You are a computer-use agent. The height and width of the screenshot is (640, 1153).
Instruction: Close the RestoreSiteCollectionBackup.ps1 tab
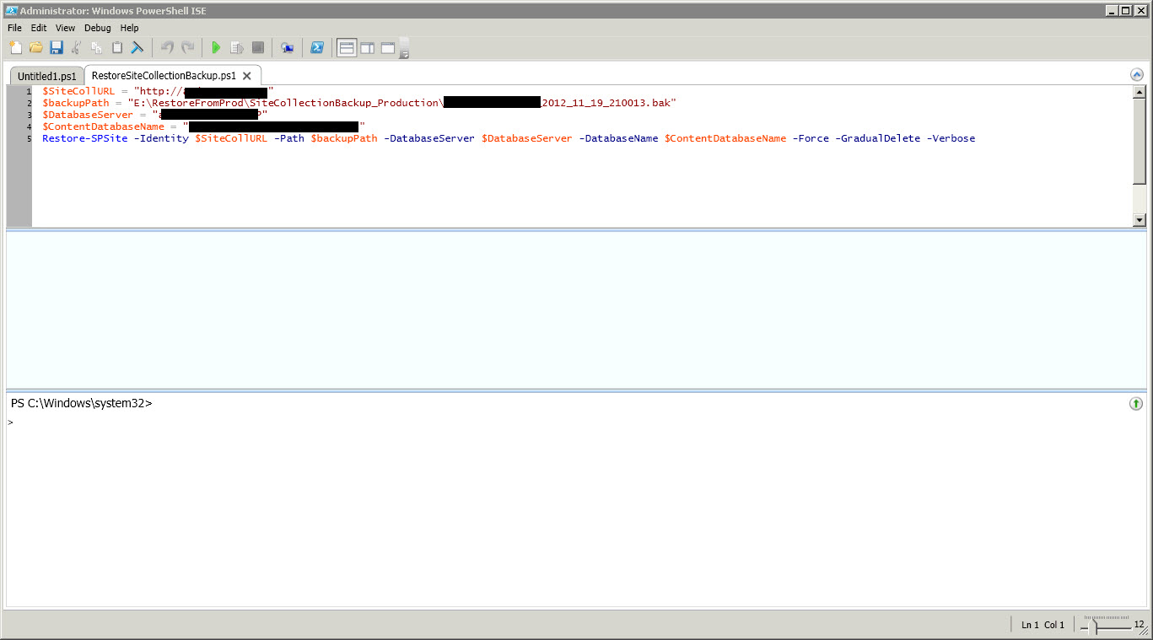[247, 76]
